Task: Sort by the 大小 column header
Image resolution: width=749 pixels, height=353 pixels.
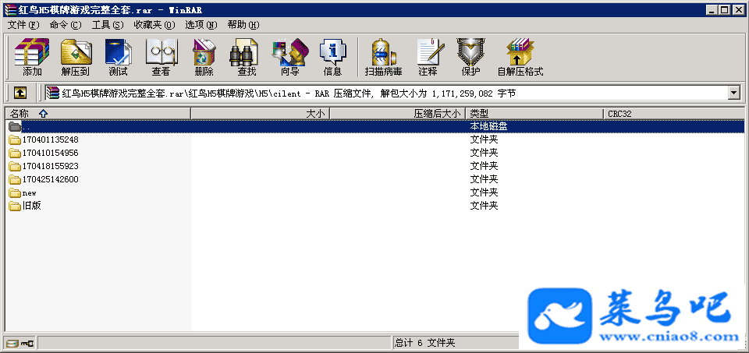Action: click(261, 114)
